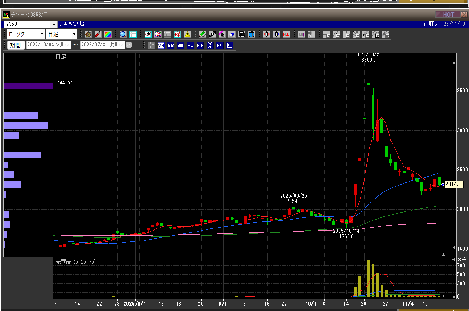Click the 期間 period button

pyautogui.click(x=15, y=45)
